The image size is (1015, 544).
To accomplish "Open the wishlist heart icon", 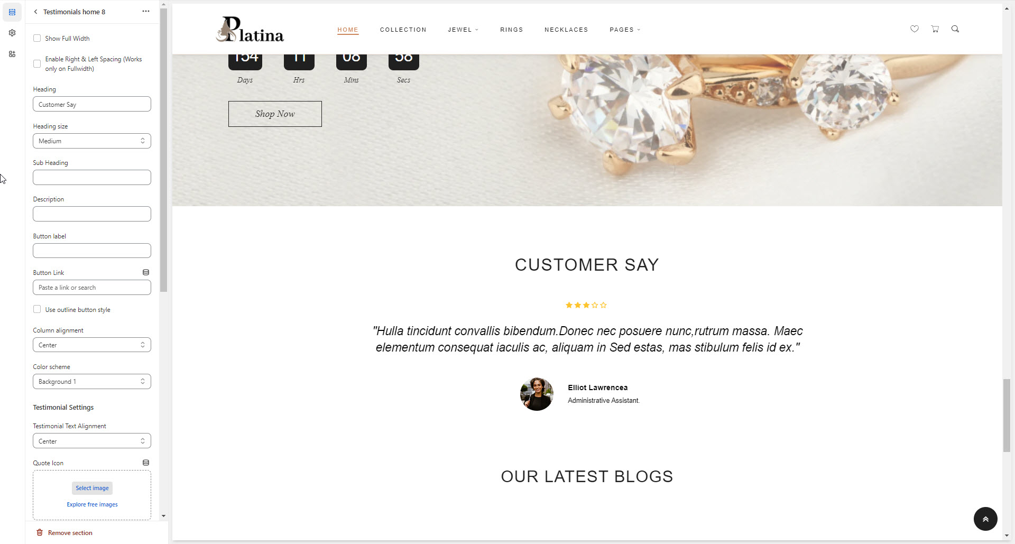I will (x=915, y=29).
